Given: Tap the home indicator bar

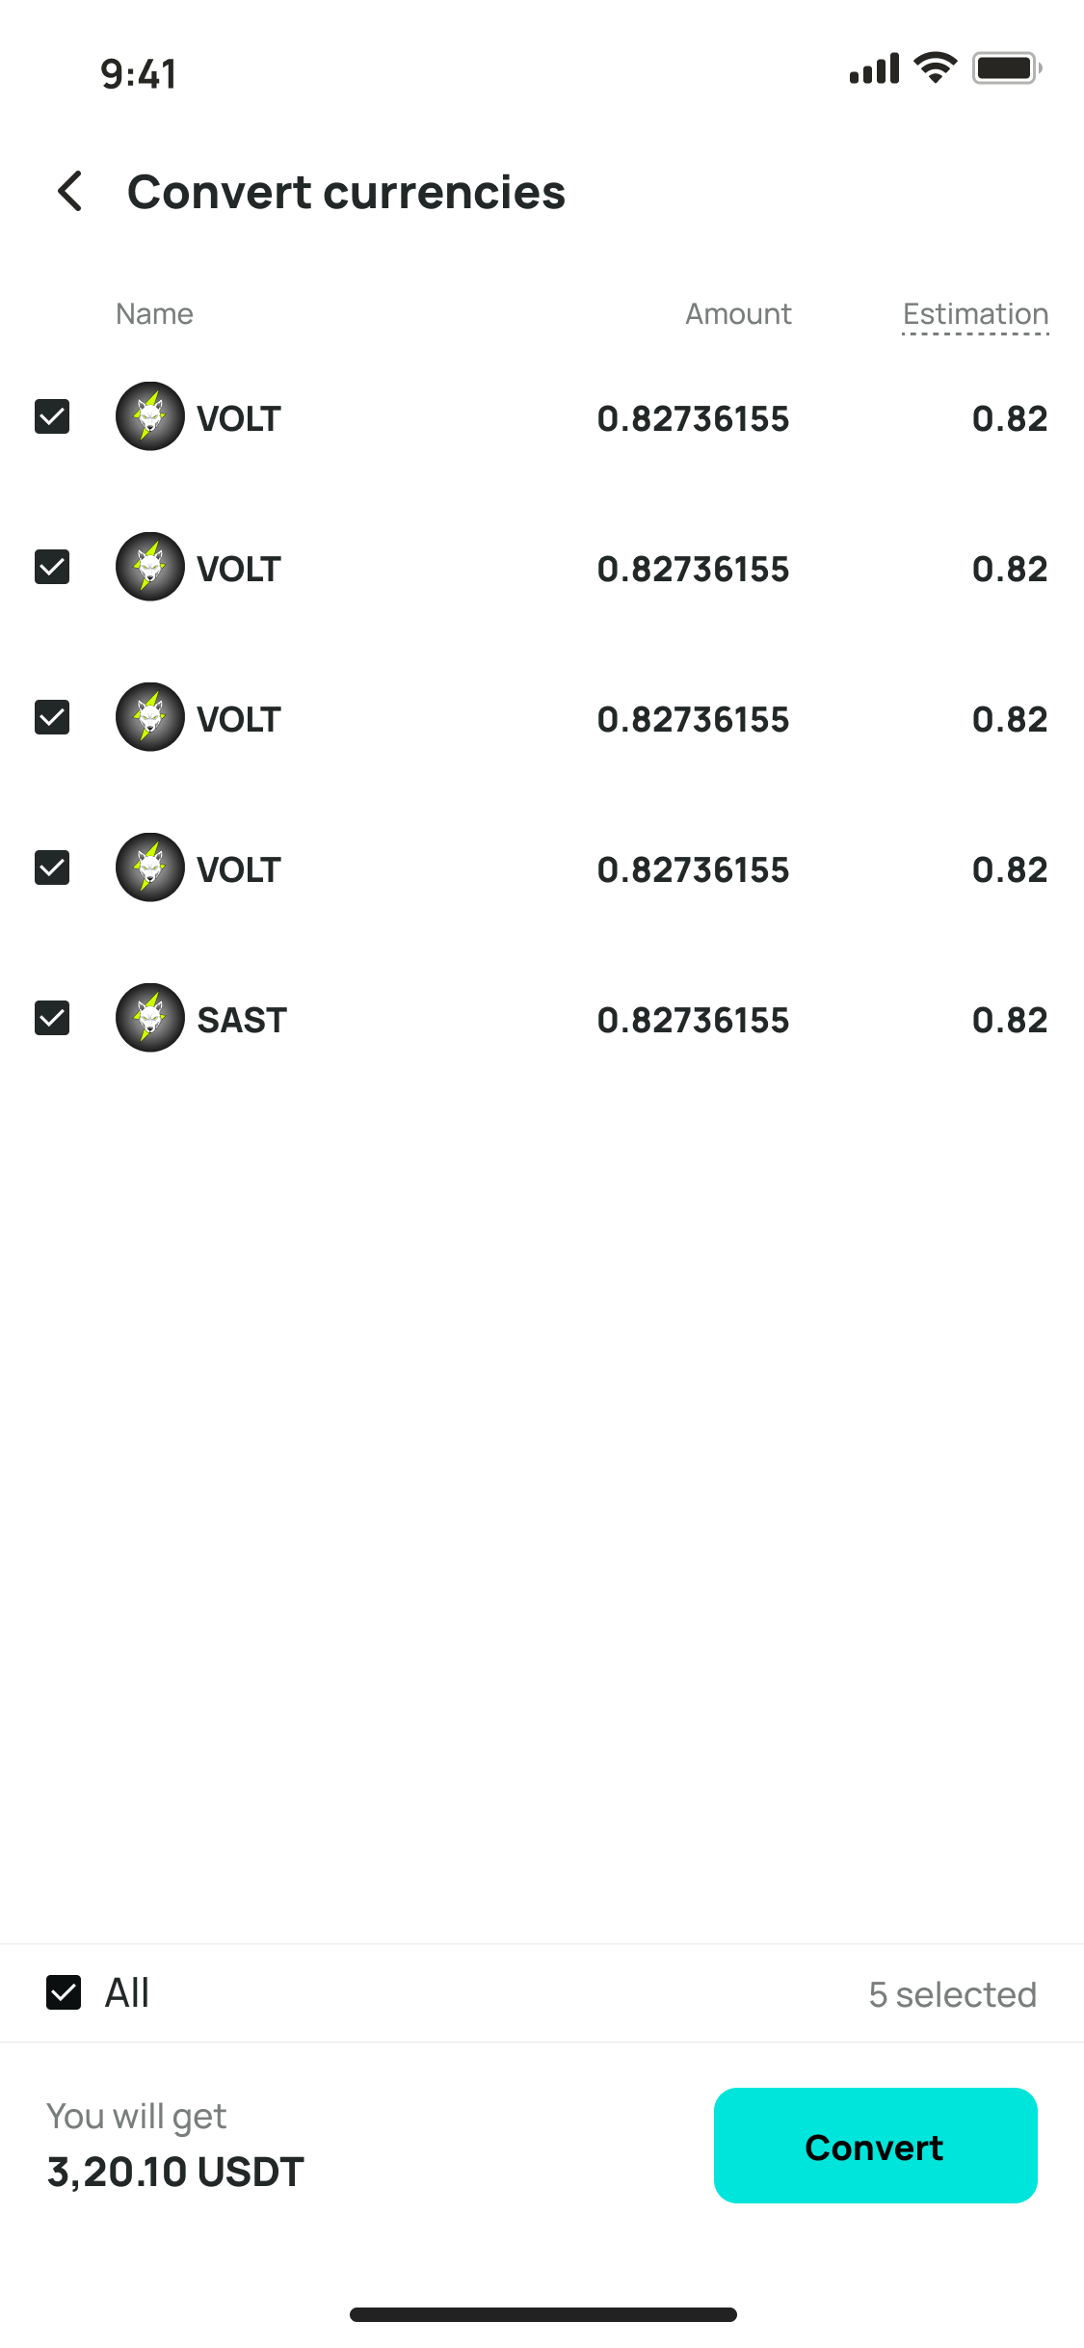Looking at the screenshot, I should click(543, 2314).
